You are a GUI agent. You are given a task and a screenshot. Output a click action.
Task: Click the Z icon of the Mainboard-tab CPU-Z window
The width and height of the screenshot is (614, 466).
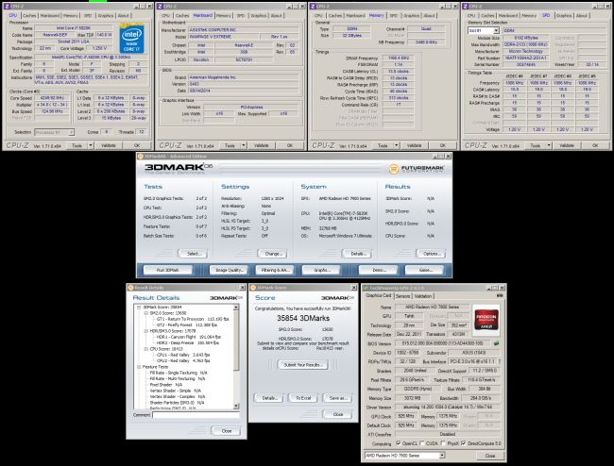click(160, 7)
